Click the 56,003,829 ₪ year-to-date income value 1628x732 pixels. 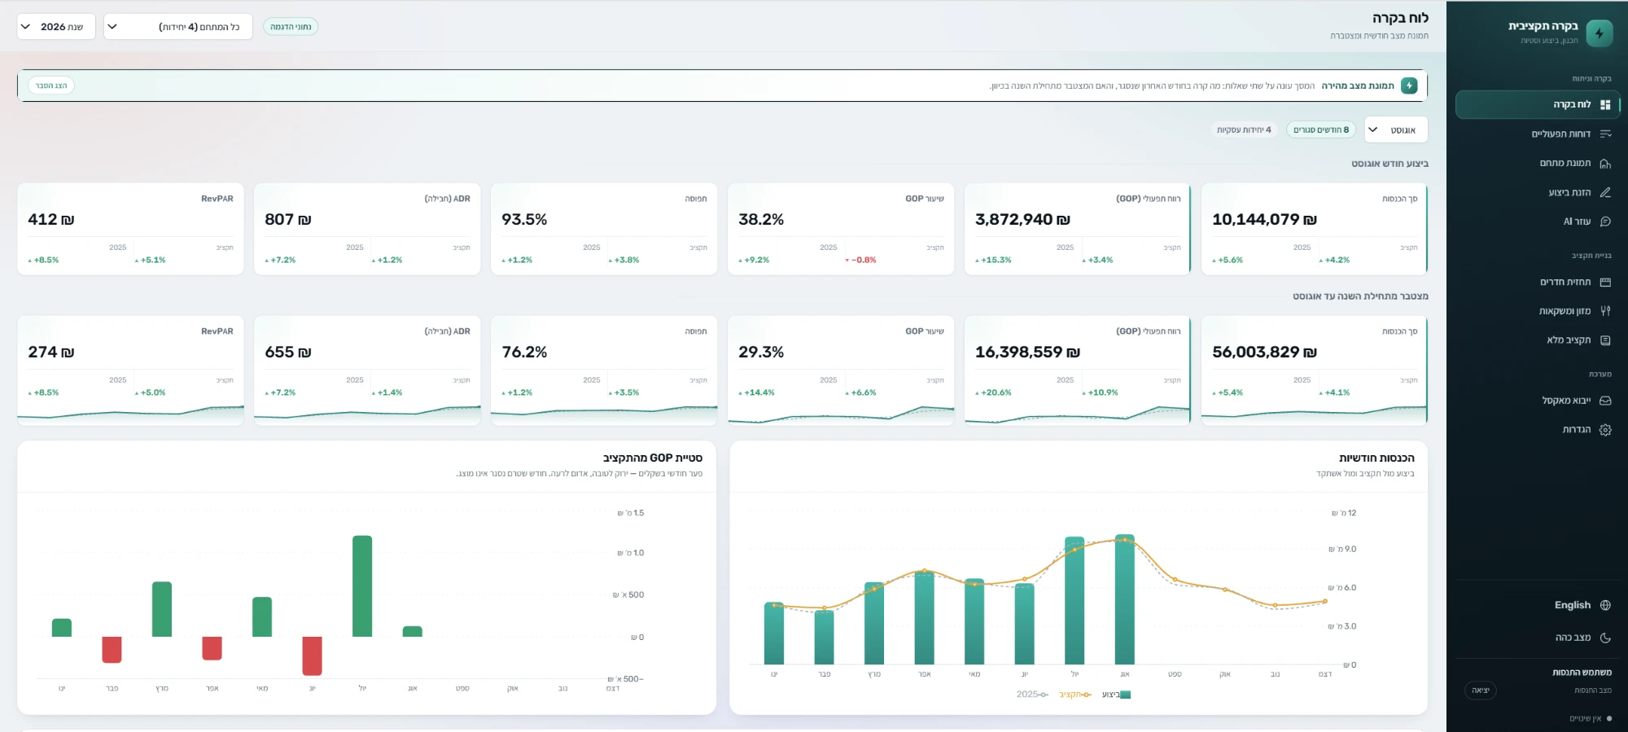[1264, 353]
